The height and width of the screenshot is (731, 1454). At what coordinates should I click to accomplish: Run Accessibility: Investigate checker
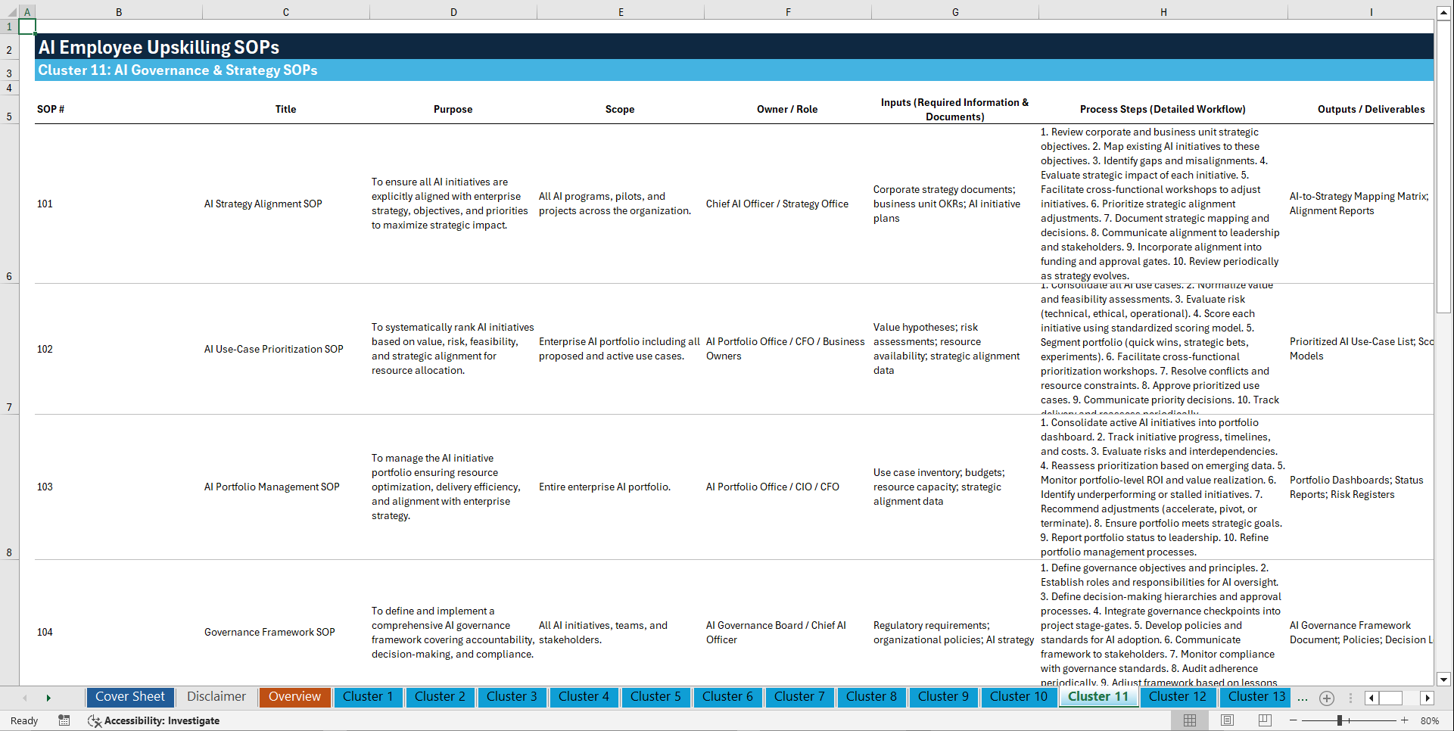click(154, 720)
